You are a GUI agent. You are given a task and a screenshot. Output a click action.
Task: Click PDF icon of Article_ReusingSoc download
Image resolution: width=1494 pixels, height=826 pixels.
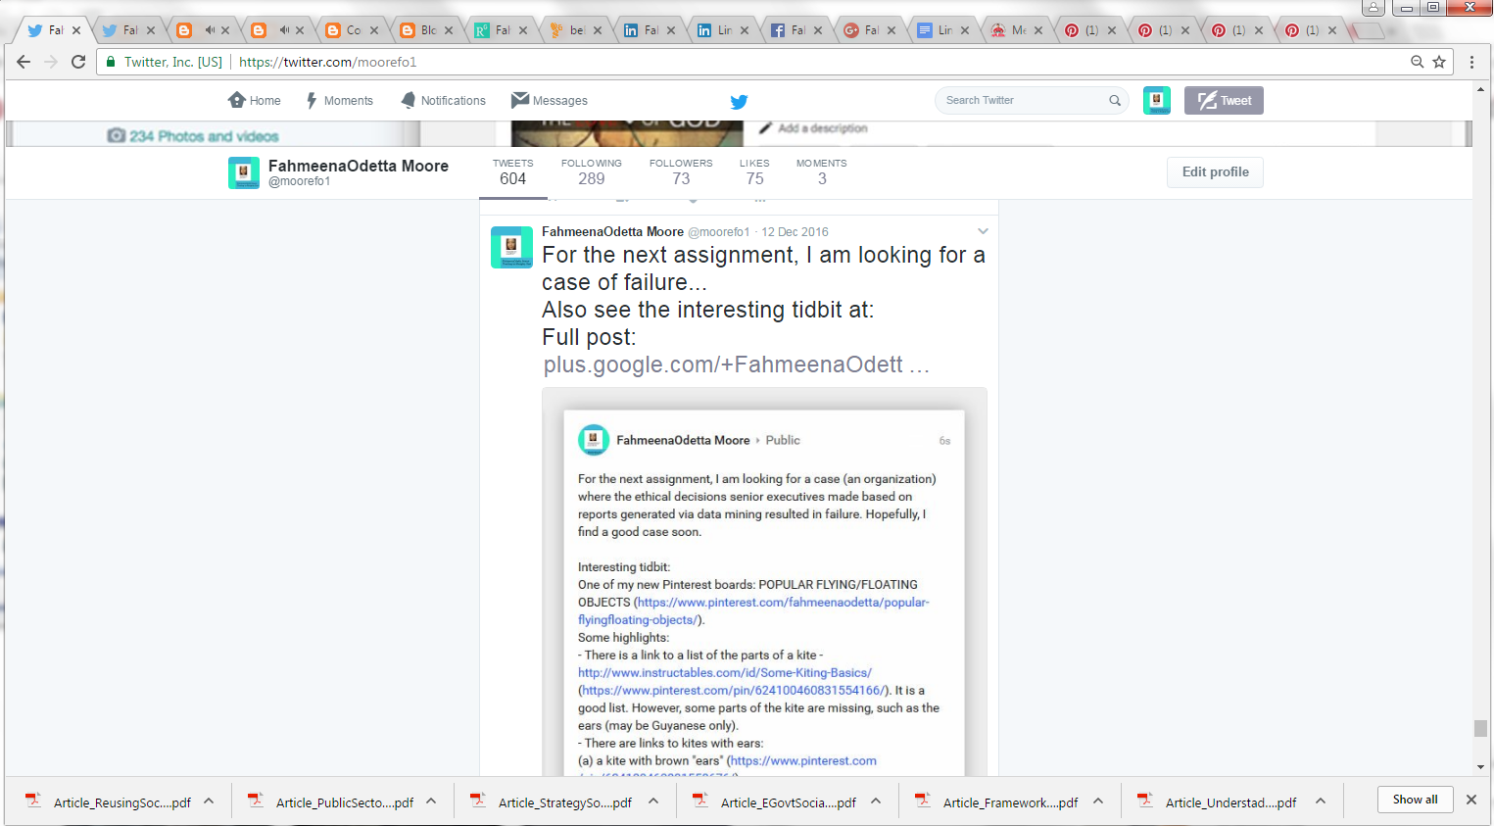point(33,801)
